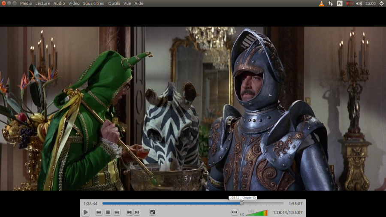Click the VLC cone tray icon
The image size is (386, 217).
coord(322,3)
